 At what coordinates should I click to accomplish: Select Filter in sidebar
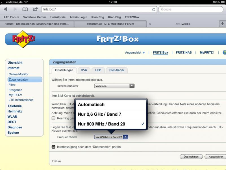[x=12, y=85]
